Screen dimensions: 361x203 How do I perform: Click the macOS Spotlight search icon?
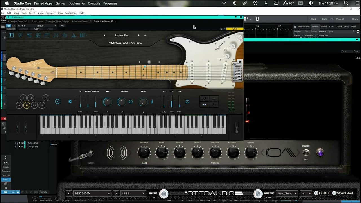coord(346,3)
